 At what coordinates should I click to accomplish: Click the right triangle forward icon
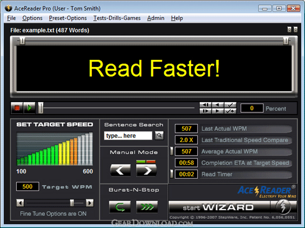click(218, 111)
